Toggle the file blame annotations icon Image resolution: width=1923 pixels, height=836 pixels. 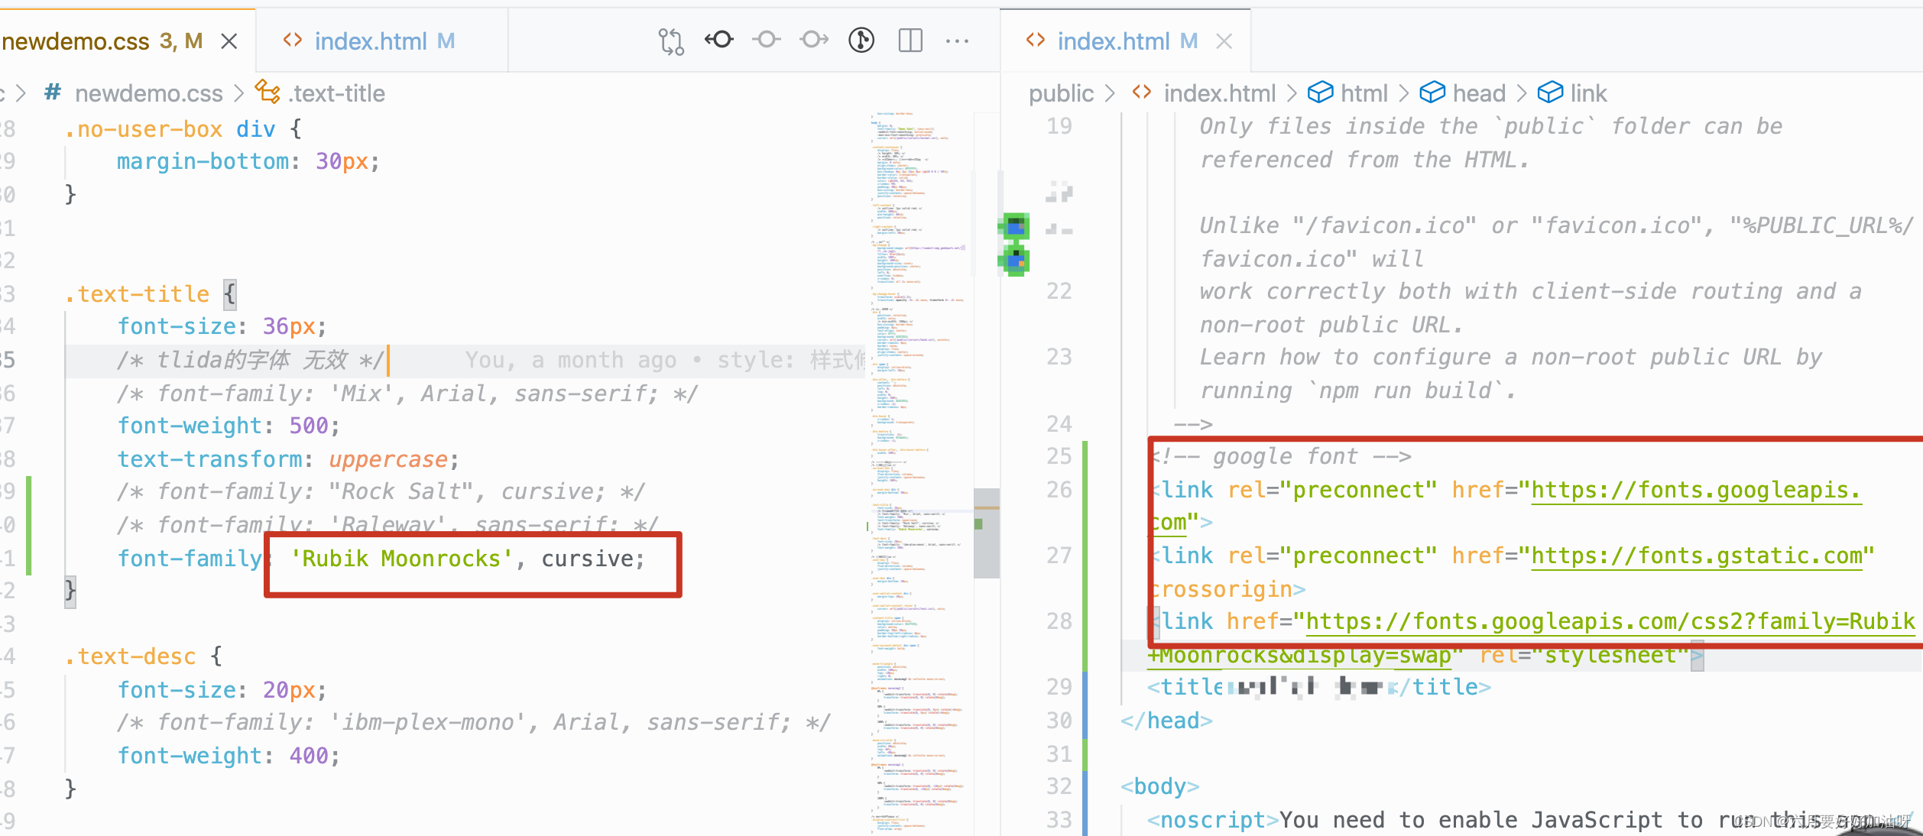click(x=861, y=40)
